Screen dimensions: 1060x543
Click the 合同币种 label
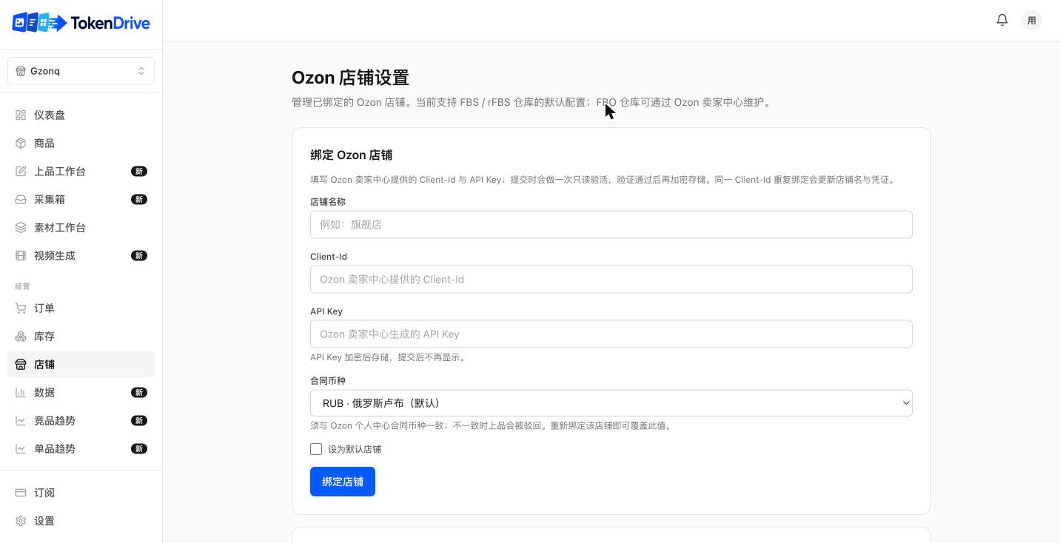[x=328, y=380]
